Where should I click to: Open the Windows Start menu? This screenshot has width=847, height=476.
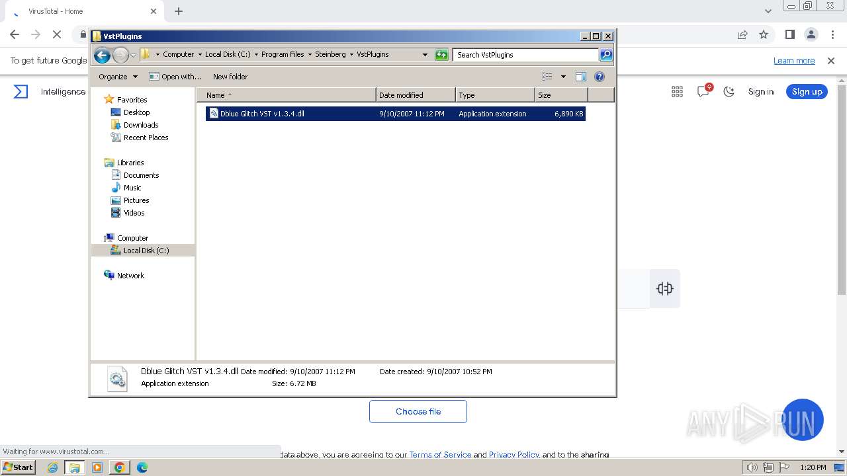(18, 467)
